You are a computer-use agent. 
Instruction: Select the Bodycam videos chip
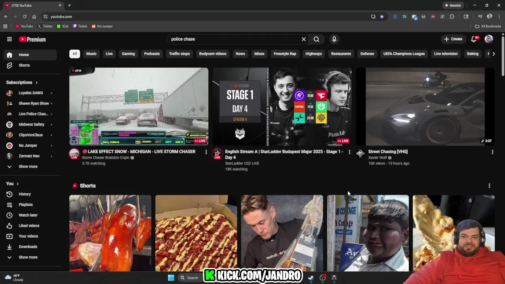point(213,54)
